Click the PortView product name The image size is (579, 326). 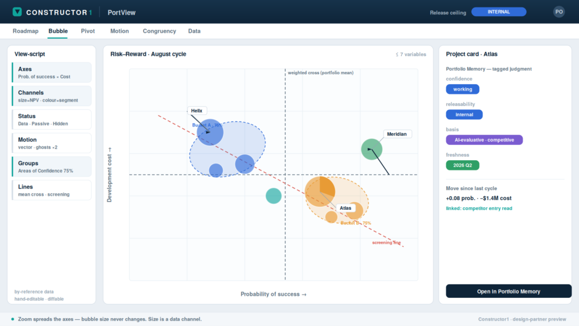click(x=121, y=12)
